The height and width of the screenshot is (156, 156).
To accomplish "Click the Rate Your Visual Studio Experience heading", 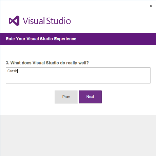I will pos(41,39).
